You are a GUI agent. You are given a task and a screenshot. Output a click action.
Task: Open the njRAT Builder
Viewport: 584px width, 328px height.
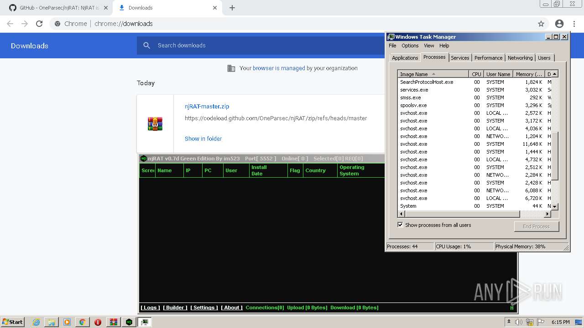175,307
